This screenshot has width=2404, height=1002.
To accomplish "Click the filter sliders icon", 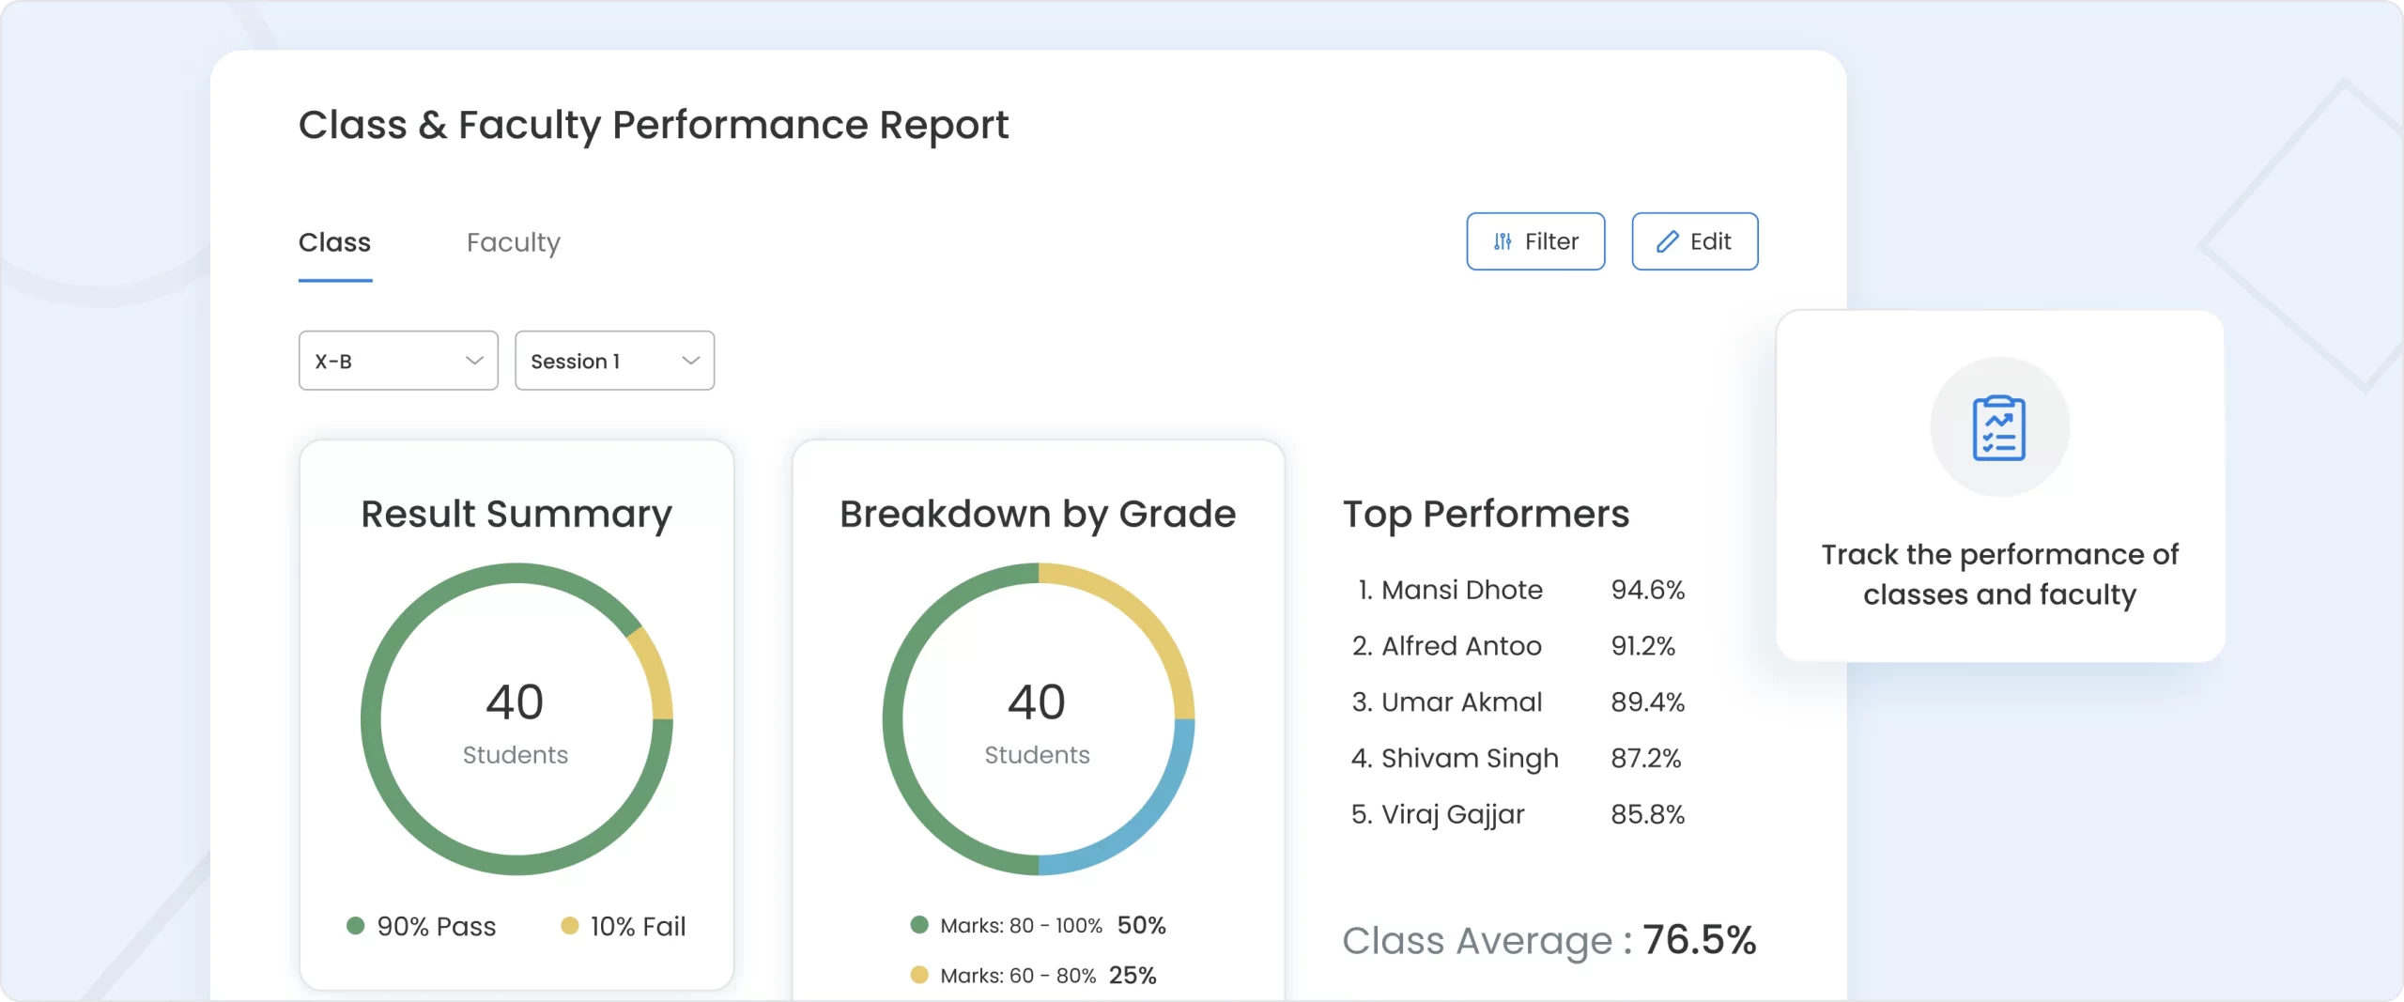I will point(1503,241).
